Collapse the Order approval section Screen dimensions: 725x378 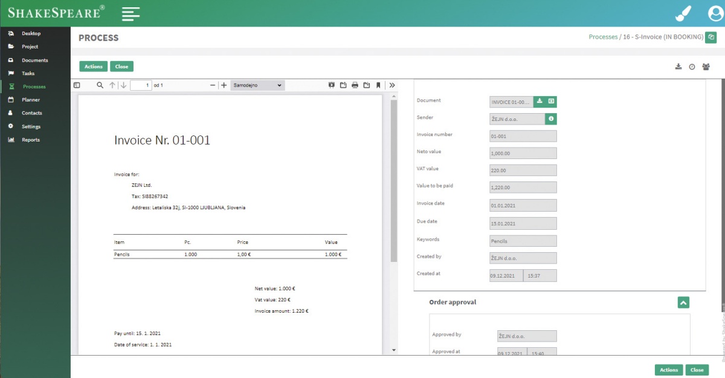pos(683,302)
